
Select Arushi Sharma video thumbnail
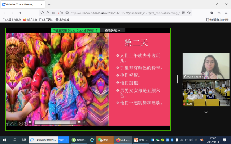[x=206, y=66]
